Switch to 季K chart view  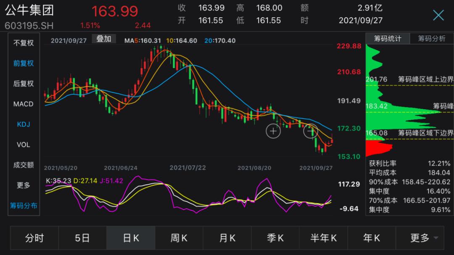click(275, 238)
